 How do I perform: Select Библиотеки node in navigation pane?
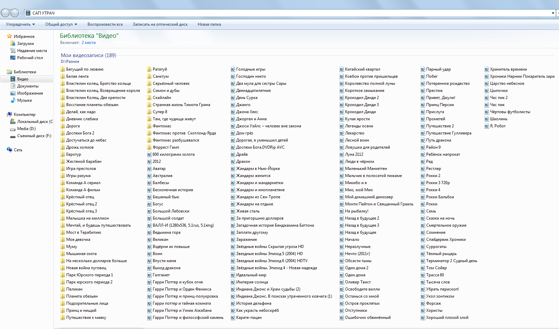tap(25, 72)
